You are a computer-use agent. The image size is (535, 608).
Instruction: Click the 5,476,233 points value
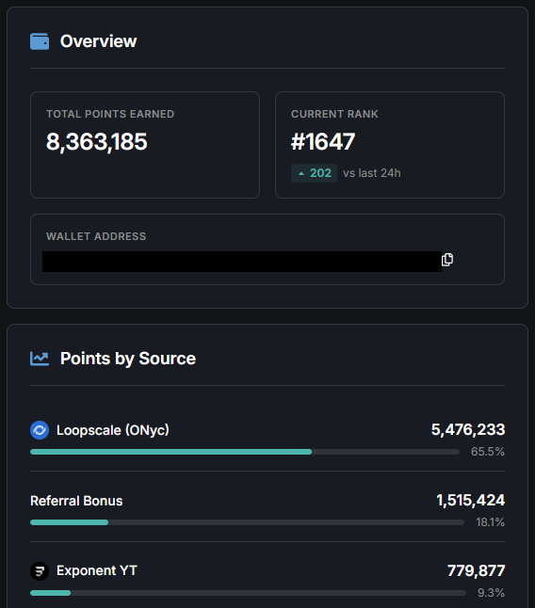pyautogui.click(x=468, y=429)
